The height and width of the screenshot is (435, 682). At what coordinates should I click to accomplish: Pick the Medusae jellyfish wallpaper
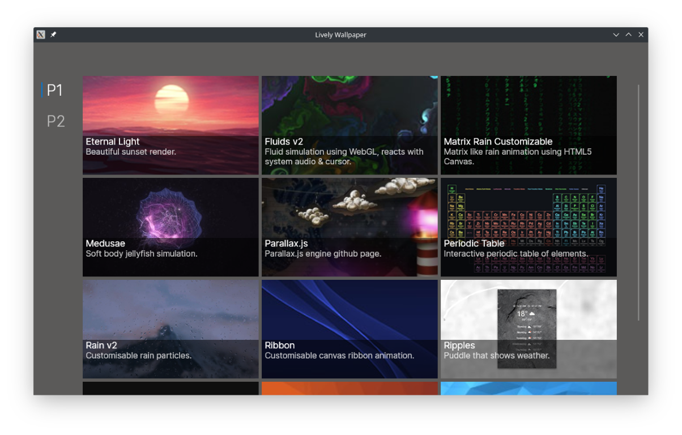coord(170,227)
